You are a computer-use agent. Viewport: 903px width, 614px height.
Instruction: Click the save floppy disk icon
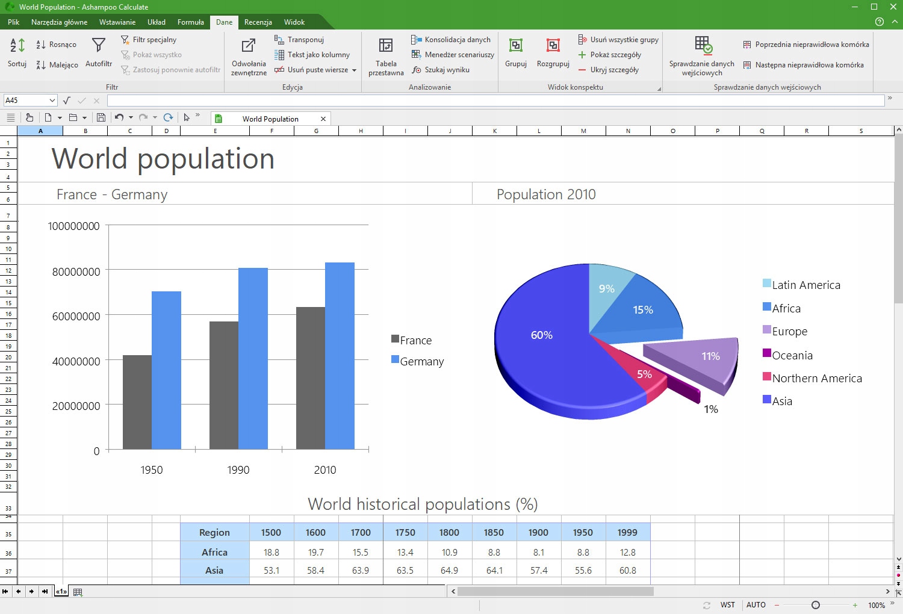coord(101,118)
